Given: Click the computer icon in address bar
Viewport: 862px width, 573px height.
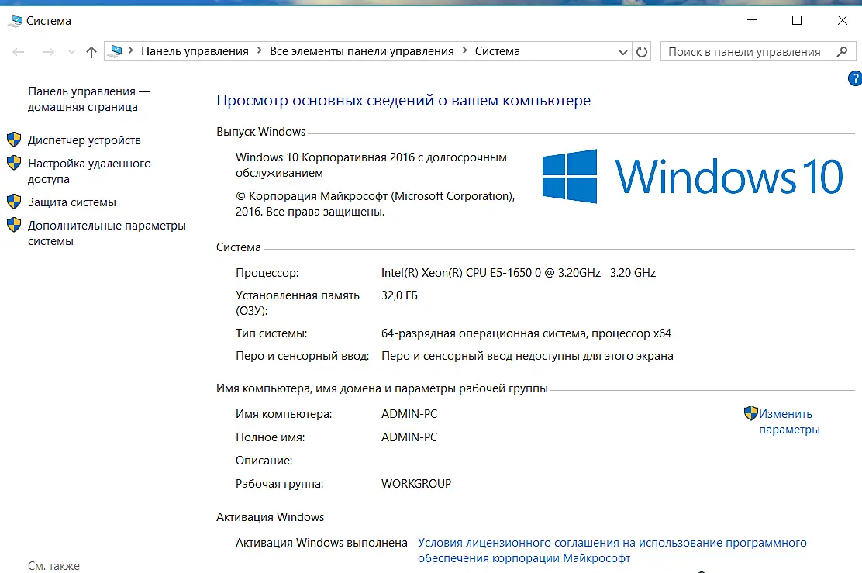Looking at the screenshot, I should 116,51.
